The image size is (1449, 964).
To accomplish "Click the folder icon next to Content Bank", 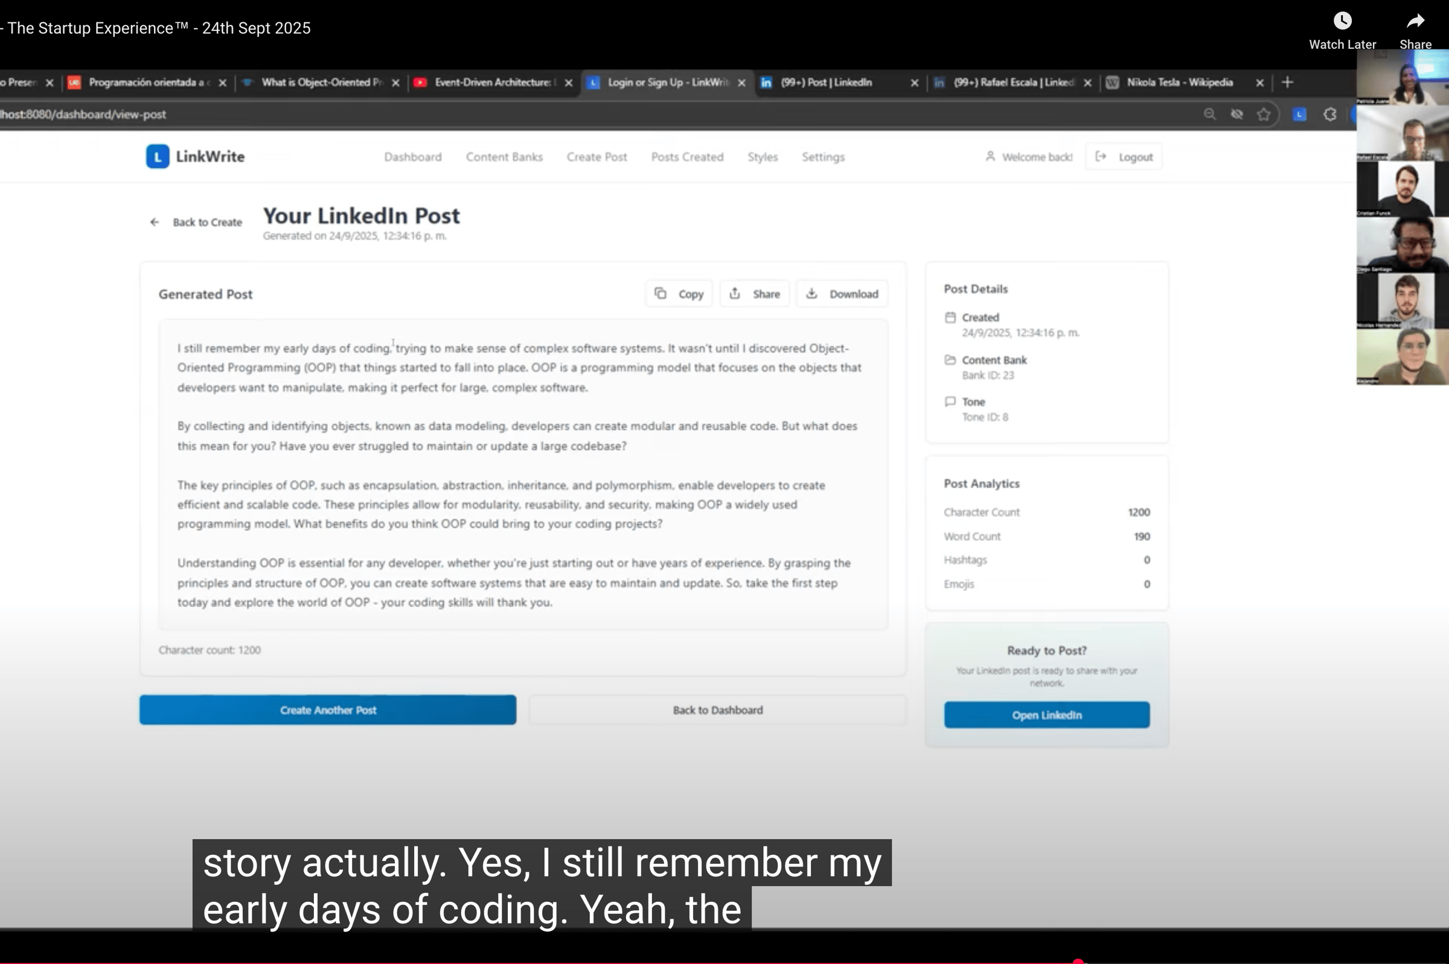I will [x=950, y=360].
